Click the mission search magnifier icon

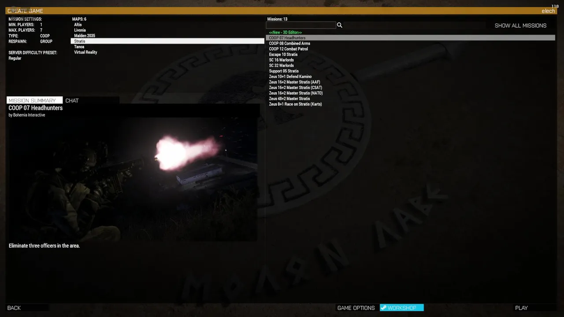coord(339,25)
